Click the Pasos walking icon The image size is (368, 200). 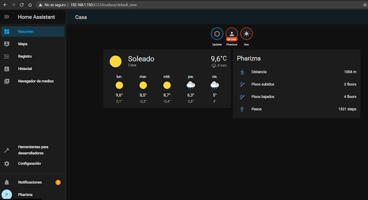click(x=242, y=109)
